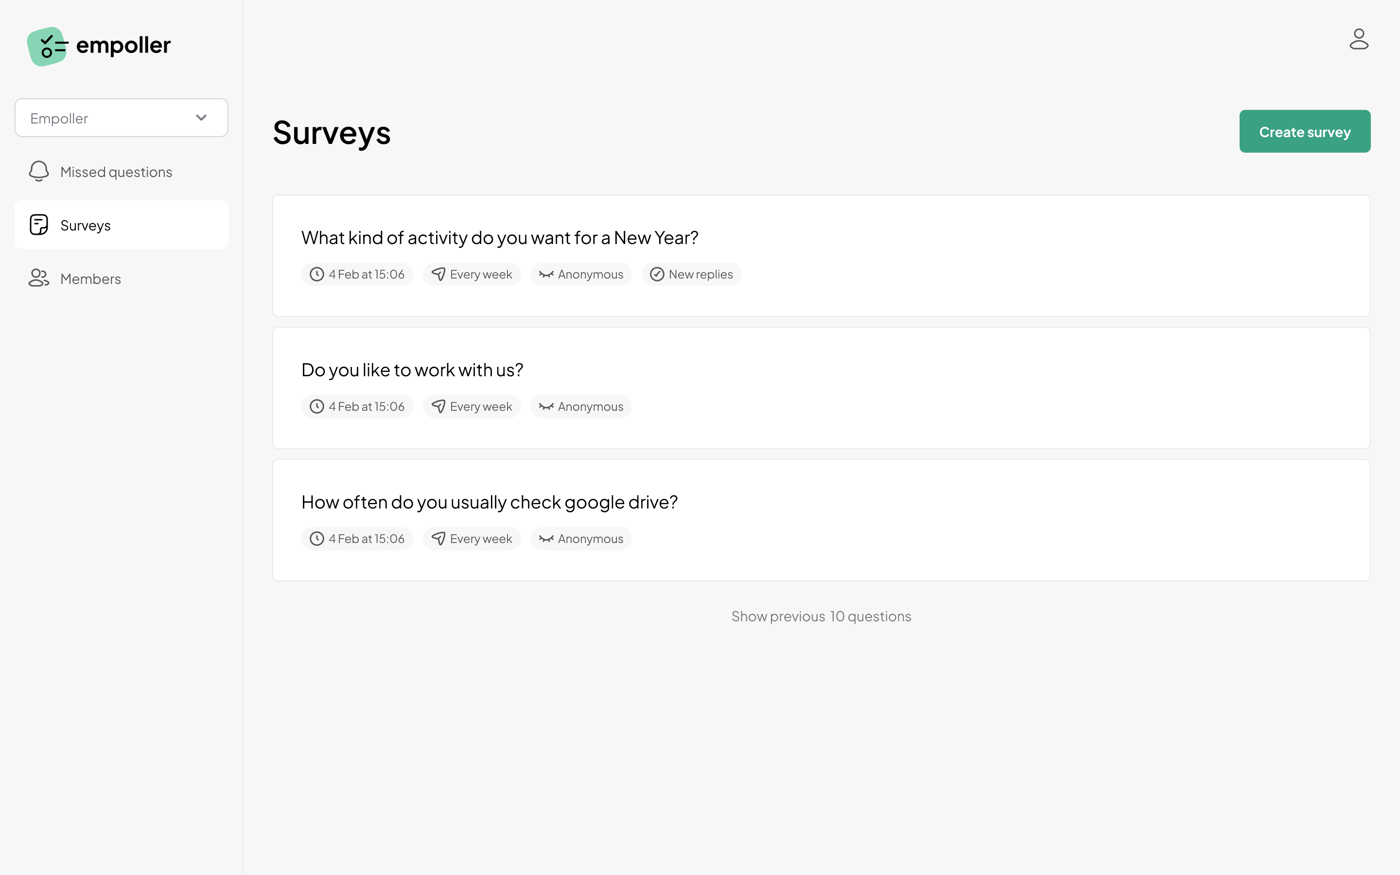This screenshot has height=875, width=1400.
Task: Open the user profile icon
Action: point(1358,39)
